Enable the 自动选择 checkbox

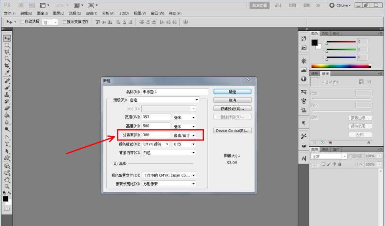[23, 22]
